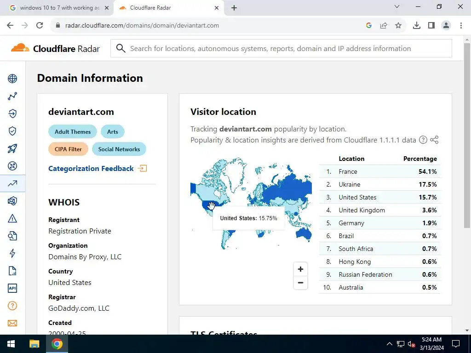
Task: Open Categorization Feedback link
Action: point(98,168)
